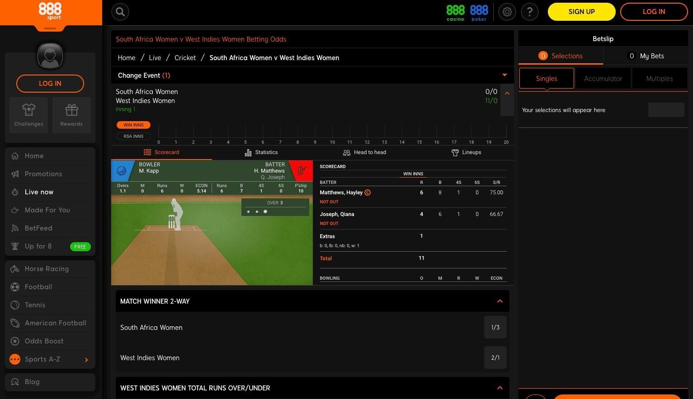Choose the Multiples bet type tab
The width and height of the screenshot is (693, 399).
[660, 79]
